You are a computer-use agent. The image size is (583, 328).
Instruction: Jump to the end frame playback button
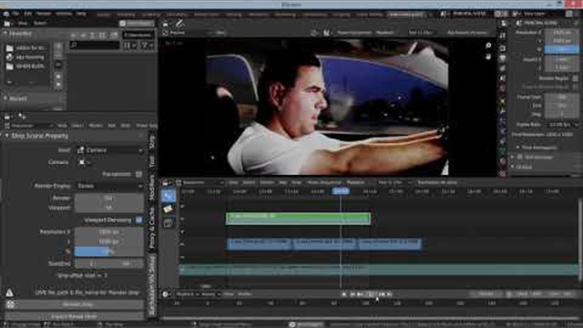(x=389, y=294)
